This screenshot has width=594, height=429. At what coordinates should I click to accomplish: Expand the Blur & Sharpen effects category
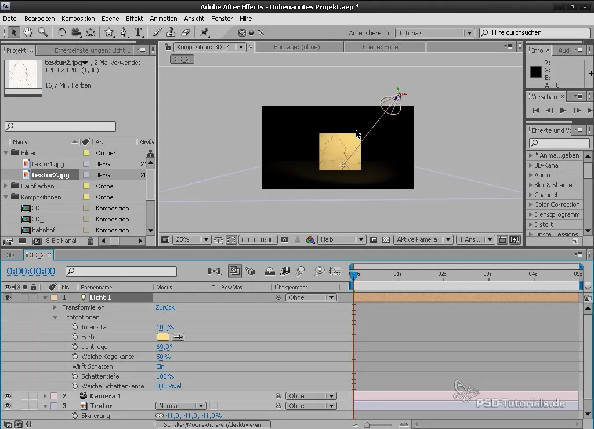pos(531,185)
